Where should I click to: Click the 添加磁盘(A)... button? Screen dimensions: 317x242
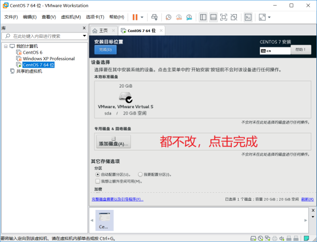pos(113,141)
